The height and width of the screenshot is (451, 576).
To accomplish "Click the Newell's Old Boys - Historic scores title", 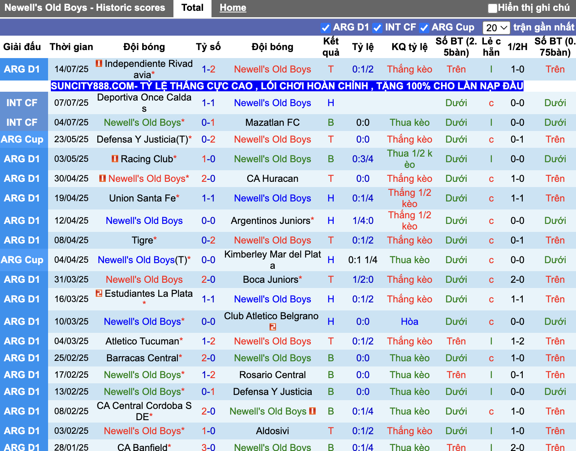I will coord(85,8).
